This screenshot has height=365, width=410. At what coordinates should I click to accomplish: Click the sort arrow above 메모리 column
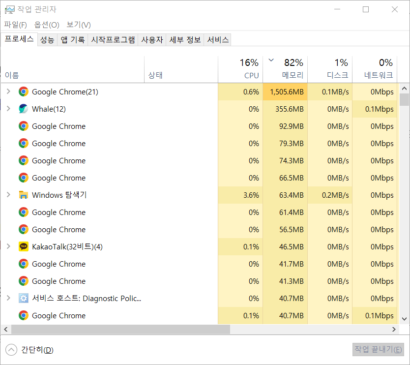pos(271,60)
